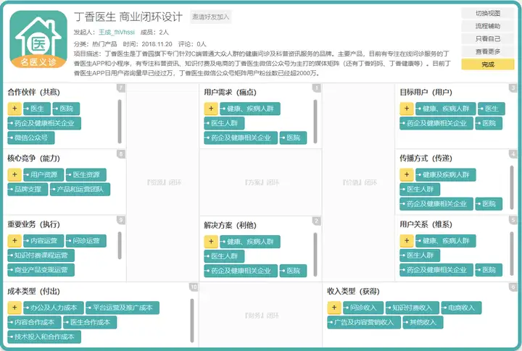Click the plus button in 解决方案 section

[x=211, y=241]
